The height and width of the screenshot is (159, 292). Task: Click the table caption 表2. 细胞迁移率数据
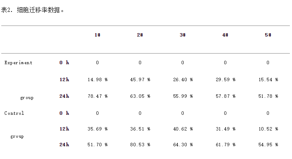click(32, 10)
